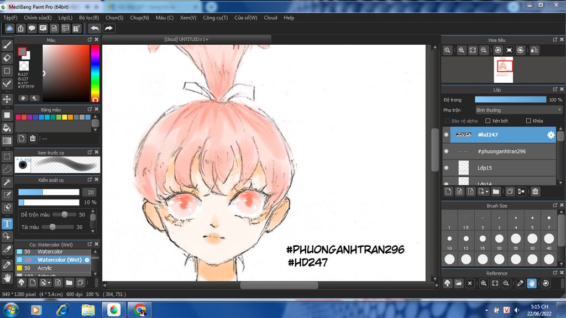Select the Bucket fill tool
Image resolution: width=566 pixels, height=318 pixels.
7,128
